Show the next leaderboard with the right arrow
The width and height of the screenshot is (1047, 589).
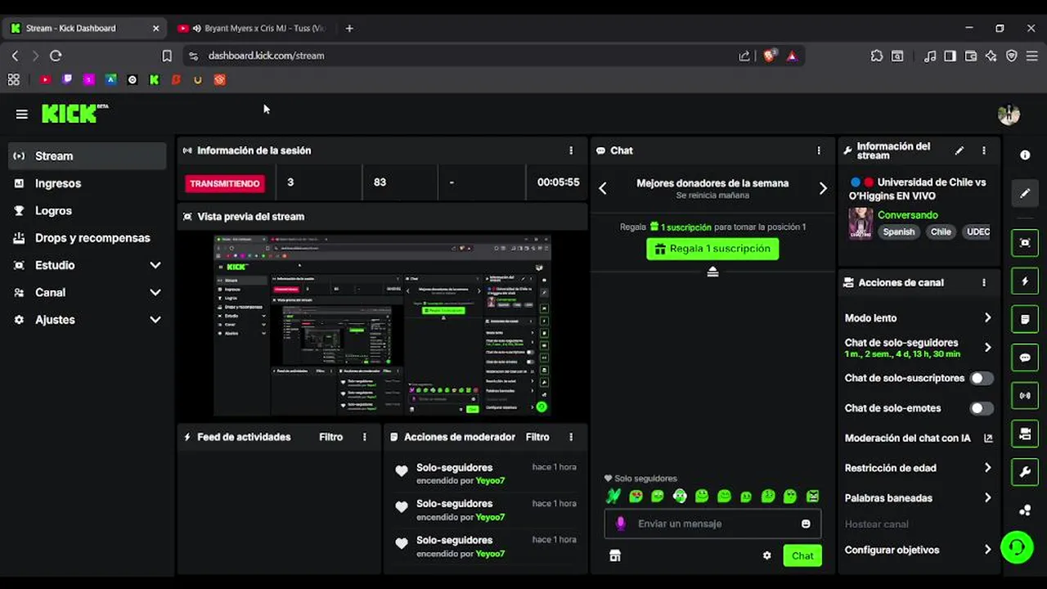coord(823,188)
